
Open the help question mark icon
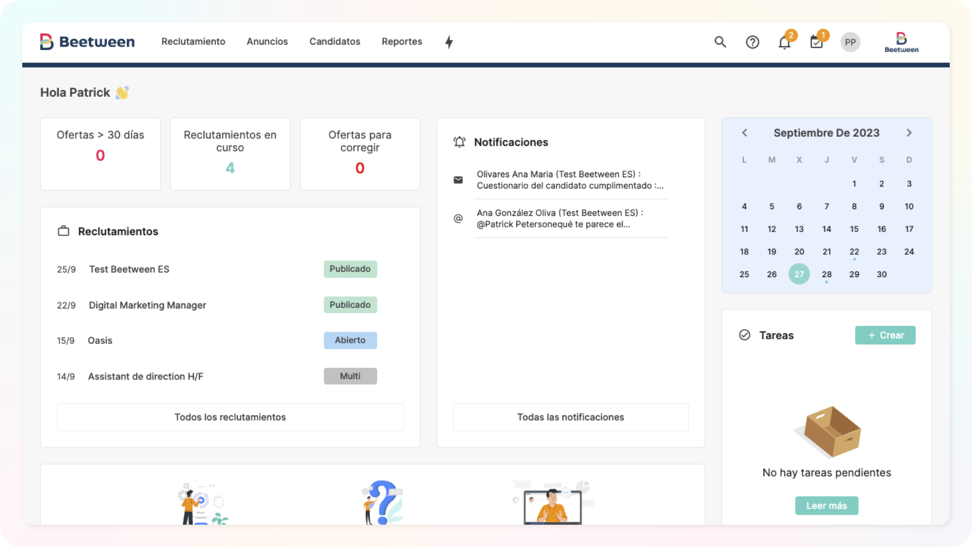752,42
